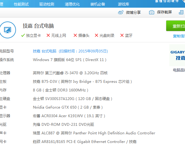This screenshot has width=185, height=158.
Task: Open 清理优化 tab
Action: click(72, 4)
